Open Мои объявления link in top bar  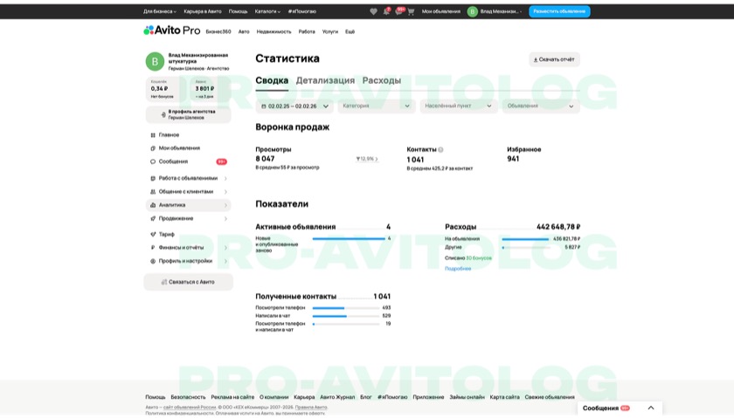pos(441,11)
